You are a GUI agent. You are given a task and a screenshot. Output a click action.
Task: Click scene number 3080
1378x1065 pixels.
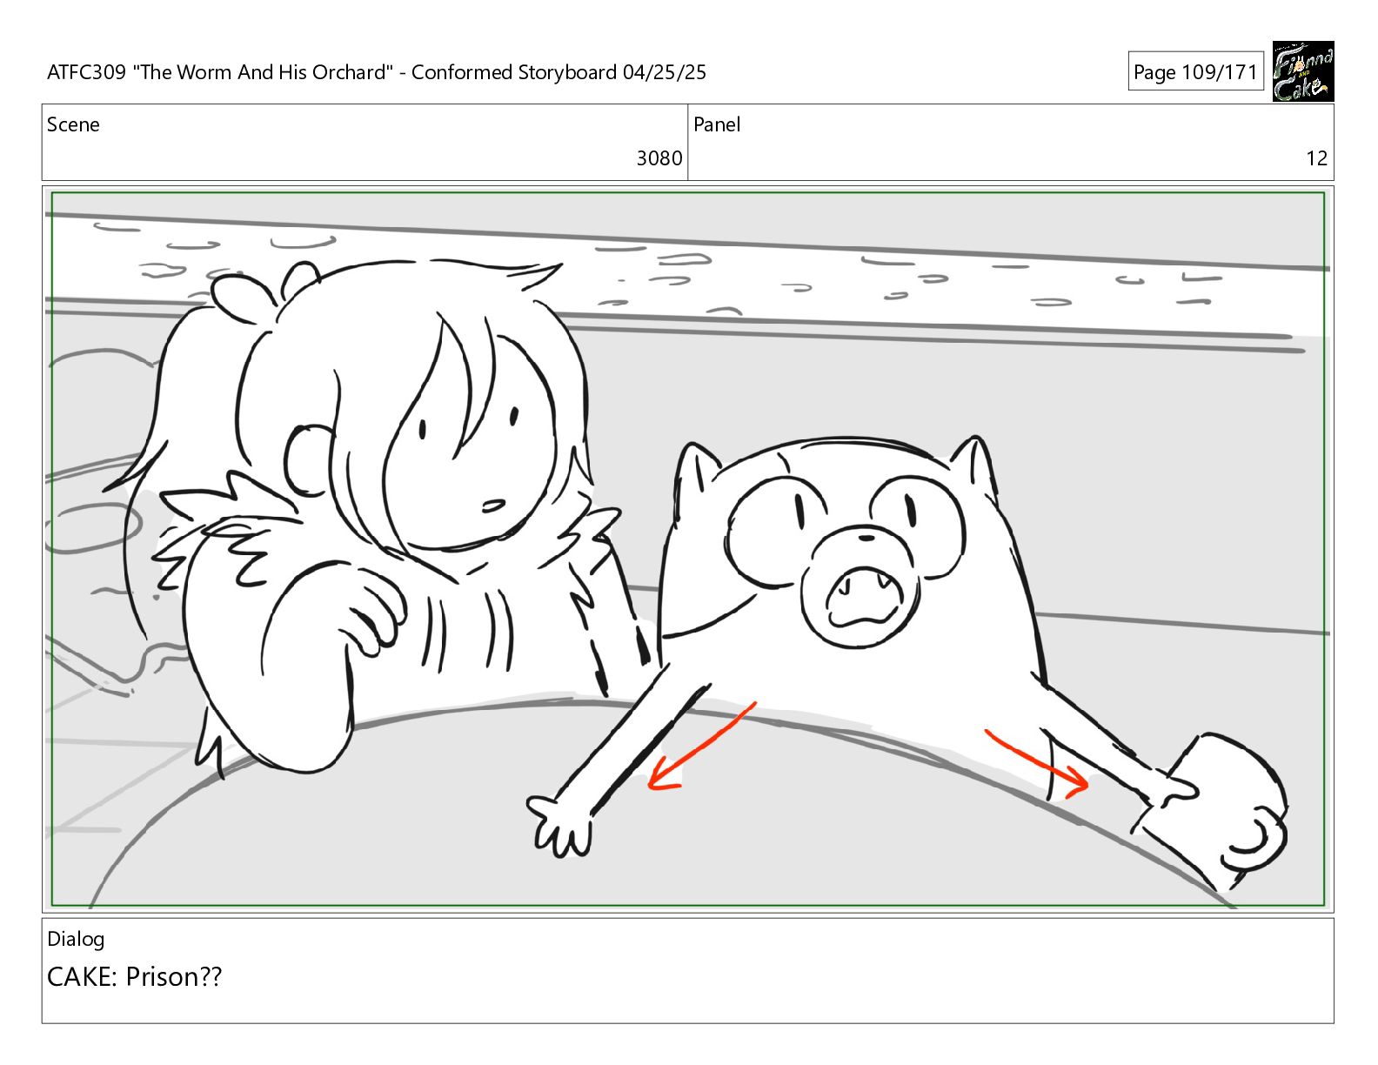659,157
